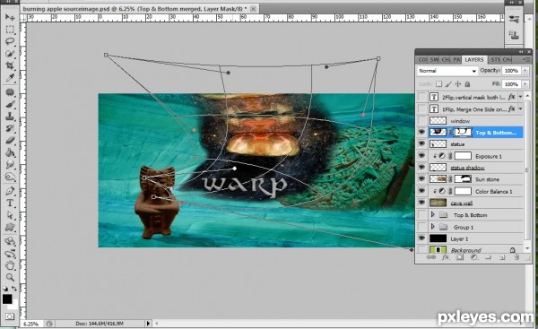Swap foreground and background colors
The width and height of the screenshot is (538, 329).
14,289
